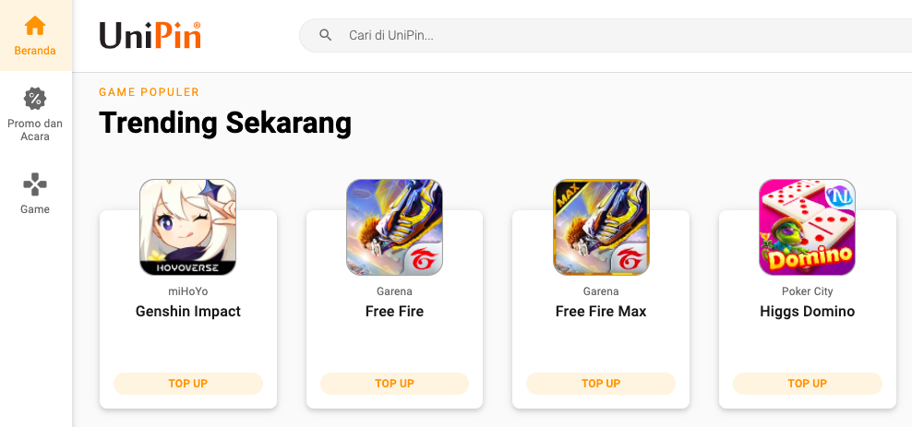Open the Beranda home icon

(x=35, y=26)
